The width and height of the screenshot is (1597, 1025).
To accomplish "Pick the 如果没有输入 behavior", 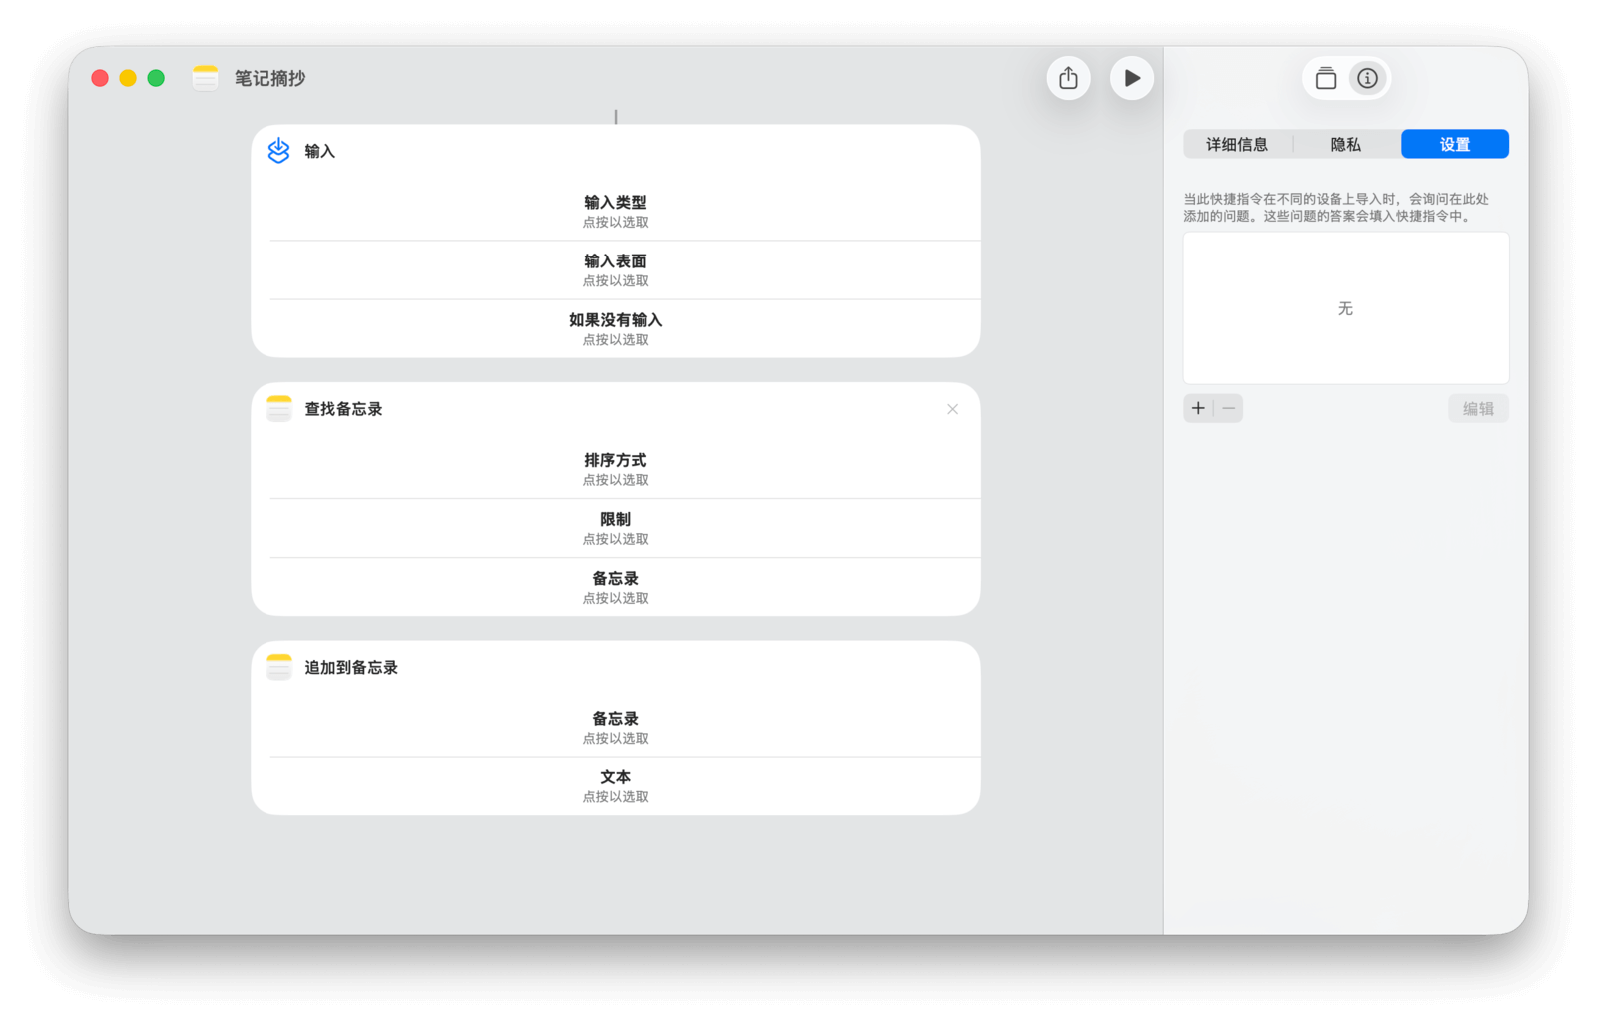I will (x=615, y=328).
